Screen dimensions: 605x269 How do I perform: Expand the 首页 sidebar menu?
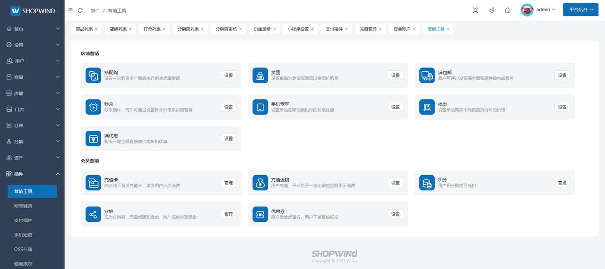click(32, 29)
